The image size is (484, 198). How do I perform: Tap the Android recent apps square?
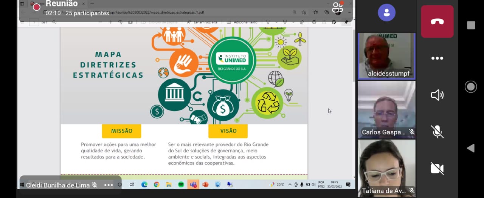pyautogui.click(x=471, y=25)
